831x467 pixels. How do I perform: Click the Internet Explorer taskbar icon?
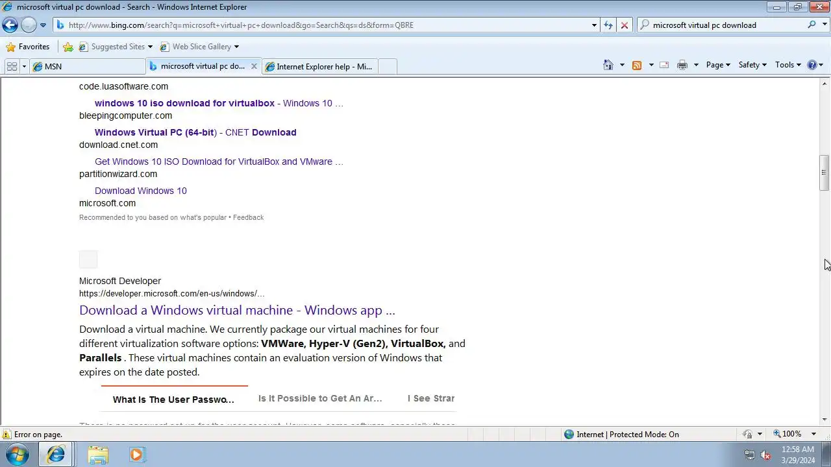click(x=56, y=455)
